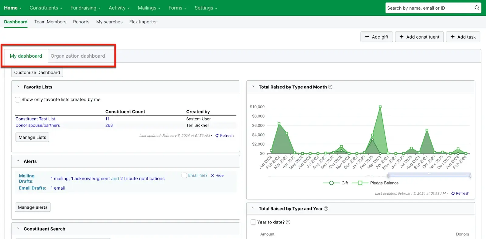Click the search magnifier icon

[477, 8]
